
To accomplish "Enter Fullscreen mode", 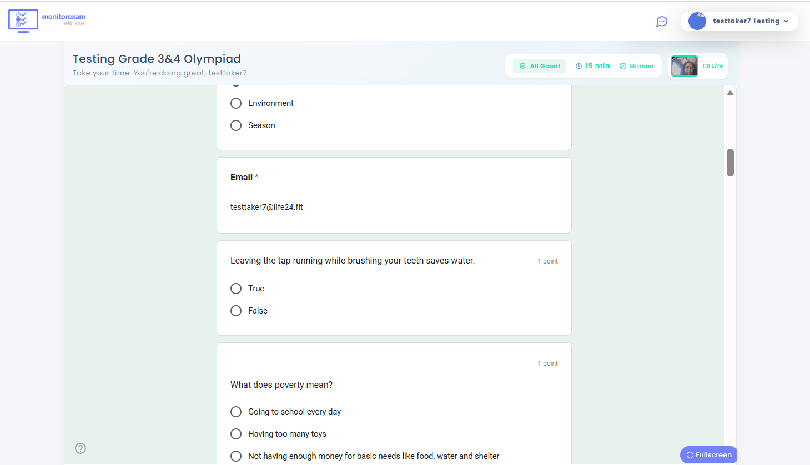I will (x=708, y=454).
